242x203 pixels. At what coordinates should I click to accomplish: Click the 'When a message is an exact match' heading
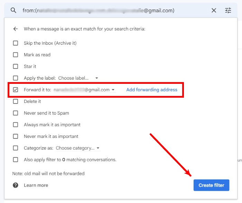(x=84, y=29)
